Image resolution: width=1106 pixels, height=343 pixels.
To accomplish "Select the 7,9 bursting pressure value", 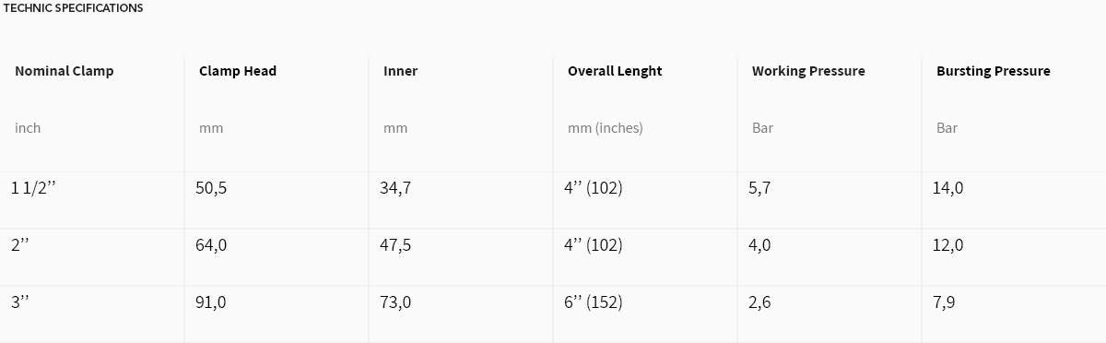I will 944,302.
